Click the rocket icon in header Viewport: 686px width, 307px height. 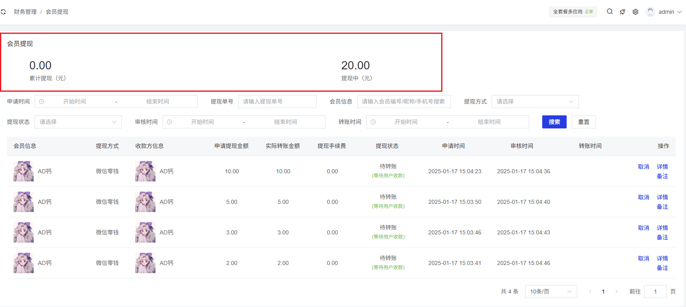622,12
